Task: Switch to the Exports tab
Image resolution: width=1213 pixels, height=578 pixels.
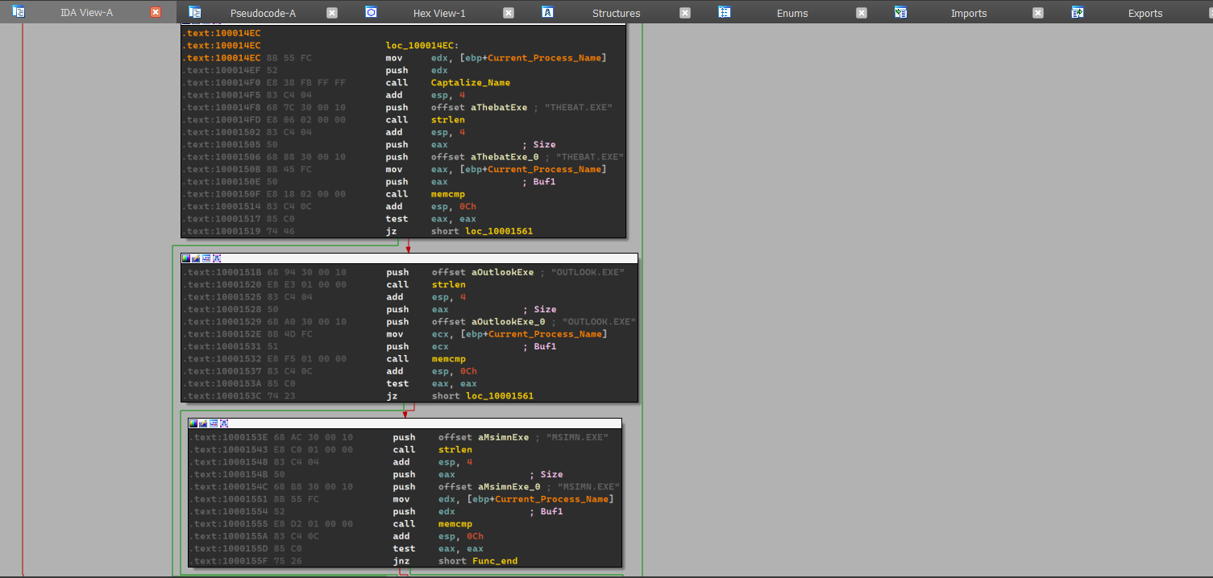Action: pyautogui.click(x=1144, y=13)
